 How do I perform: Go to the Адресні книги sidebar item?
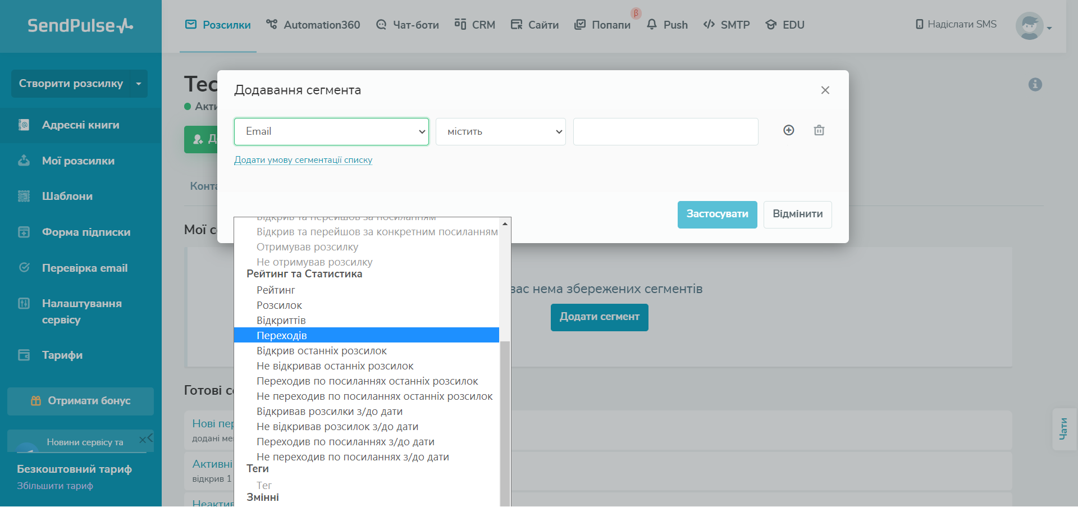81,125
